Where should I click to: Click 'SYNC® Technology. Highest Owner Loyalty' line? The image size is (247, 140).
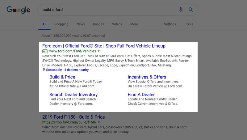tap(115, 61)
